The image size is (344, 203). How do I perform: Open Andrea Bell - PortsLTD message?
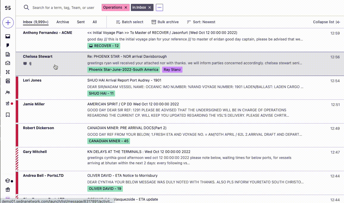point(180,183)
